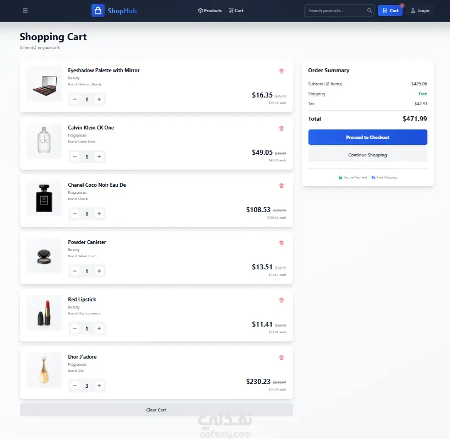This screenshot has width=450, height=439.
Task: Decrease Eyeshadow Palette quantity
Action: [75, 99]
